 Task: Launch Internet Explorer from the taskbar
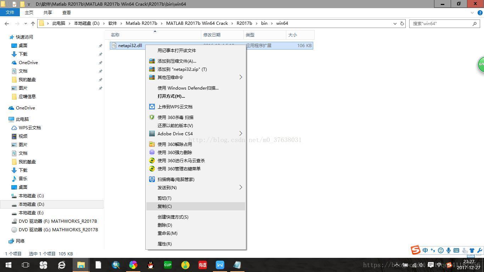coord(62,265)
